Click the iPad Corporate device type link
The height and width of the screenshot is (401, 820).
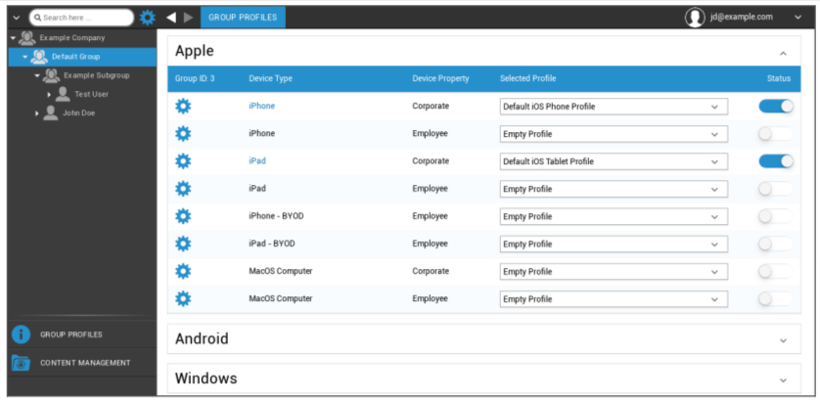(257, 161)
